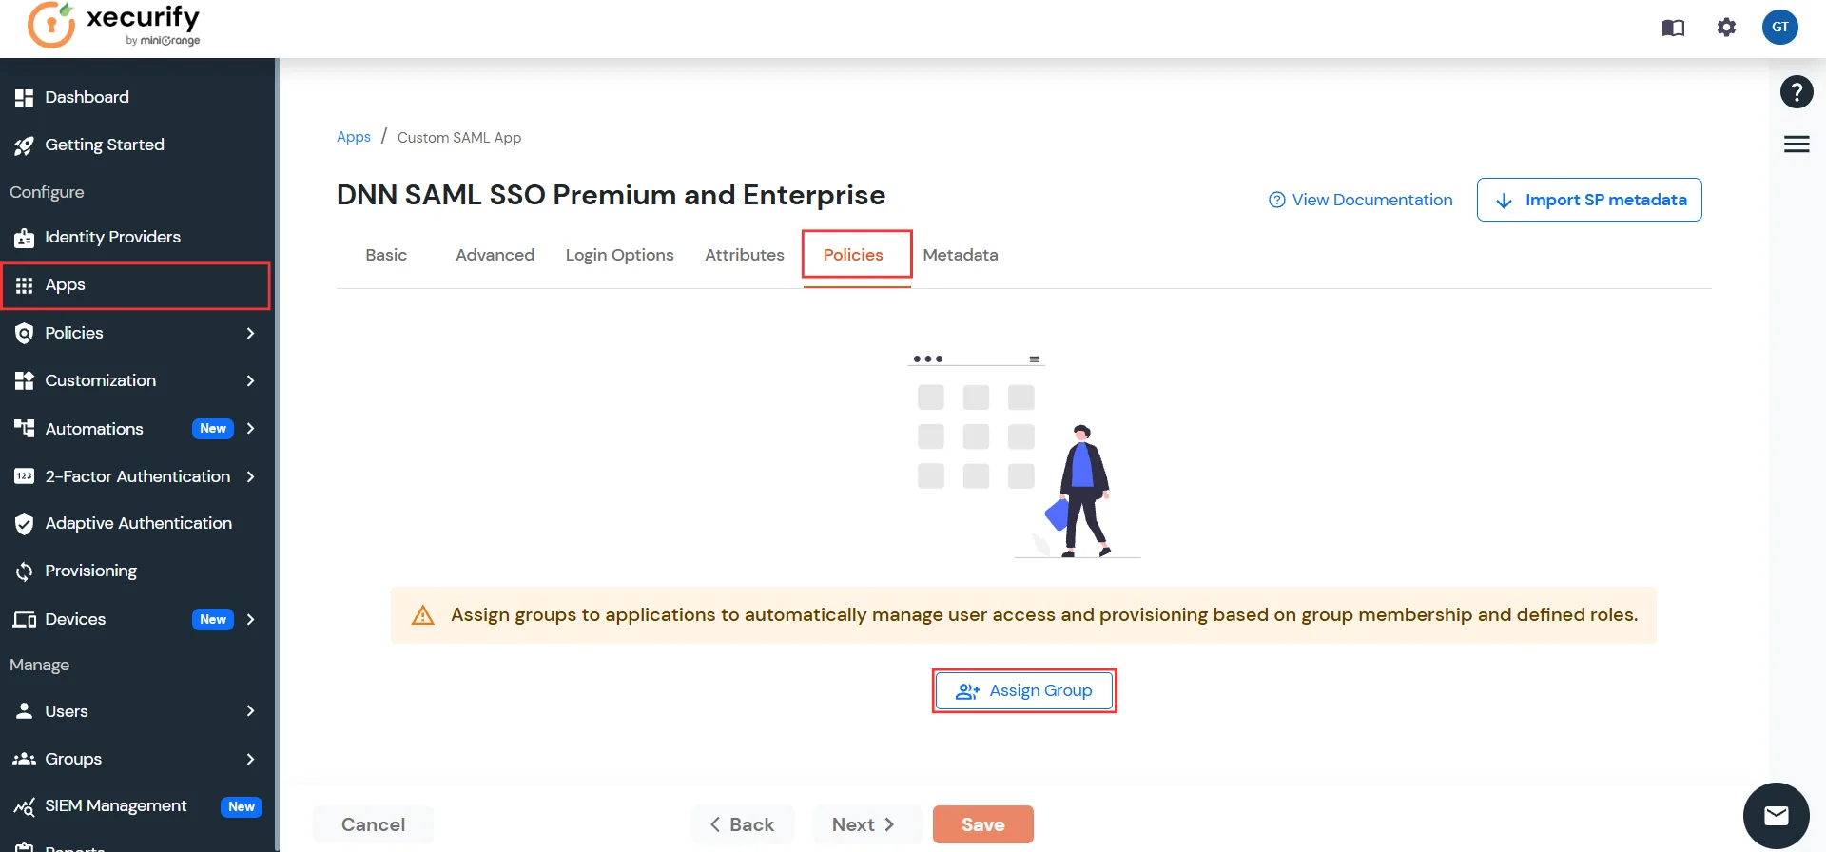This screenshot has width=1826, height=852.
Task: Click the Provisioning sync icon
Action: [24, 571]
